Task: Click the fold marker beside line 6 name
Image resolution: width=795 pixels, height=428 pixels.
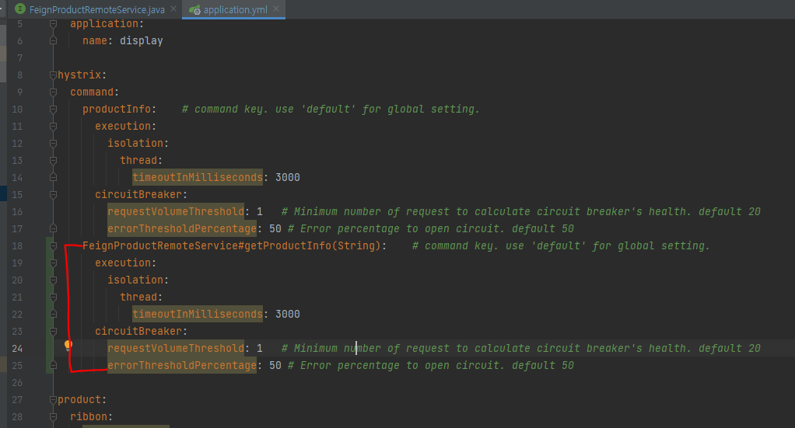Action: 53,40
